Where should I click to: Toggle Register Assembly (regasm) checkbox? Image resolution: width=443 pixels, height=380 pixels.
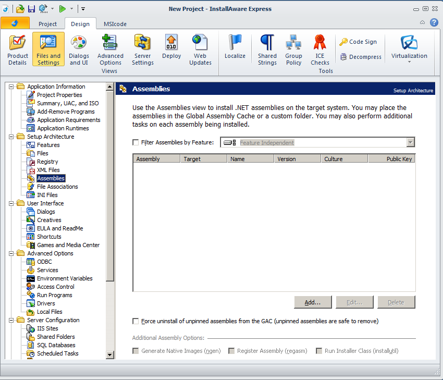coord(231,351)
